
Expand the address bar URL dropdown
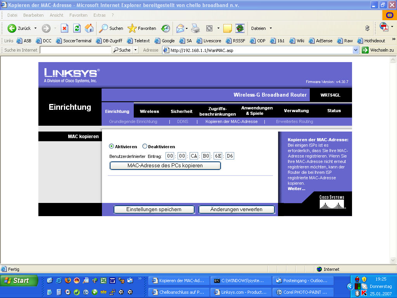point(356,50)
